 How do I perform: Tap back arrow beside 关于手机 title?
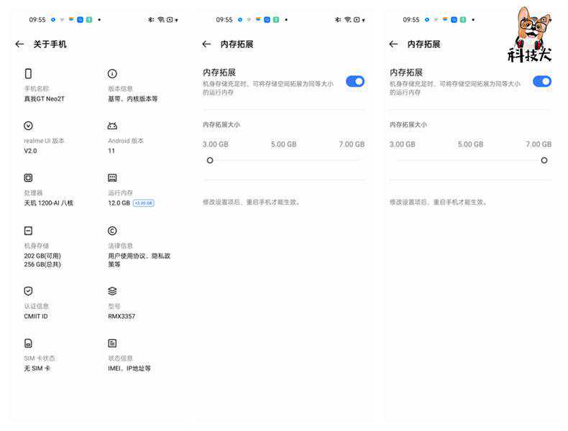click(19, 45)
